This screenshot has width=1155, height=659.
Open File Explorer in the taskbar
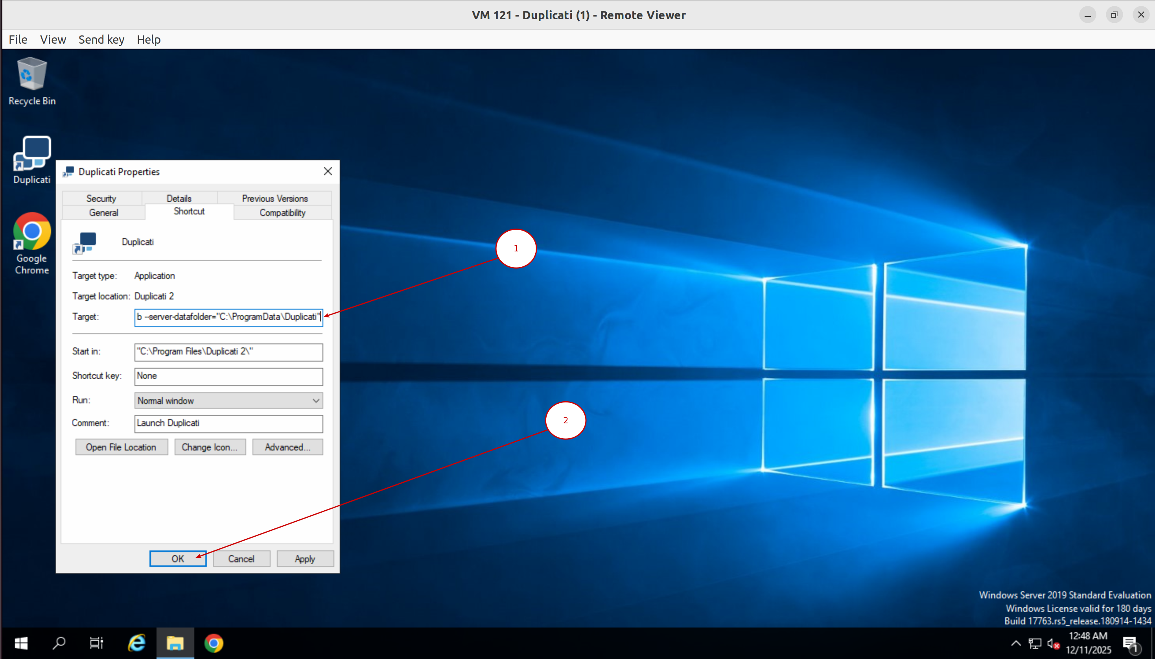175,643
